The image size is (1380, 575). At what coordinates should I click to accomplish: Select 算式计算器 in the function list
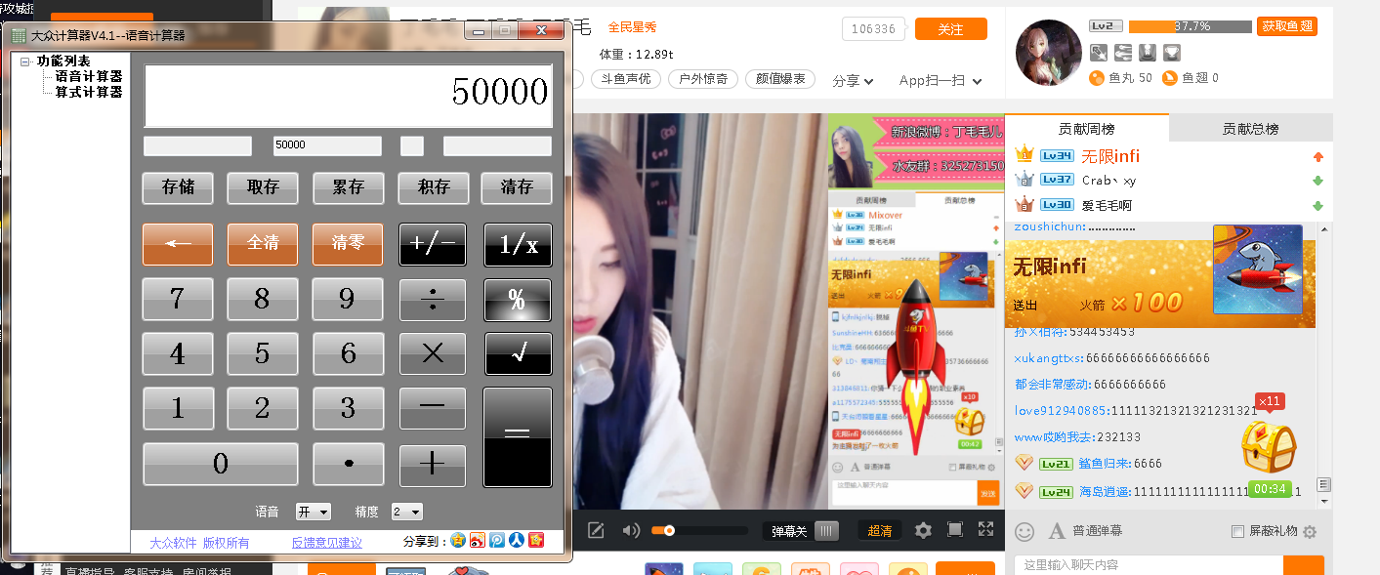88,92
